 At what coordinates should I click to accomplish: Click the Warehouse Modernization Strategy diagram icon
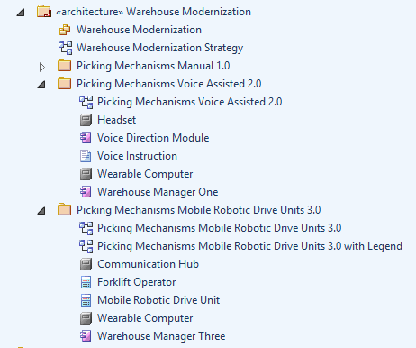(65, 48)
